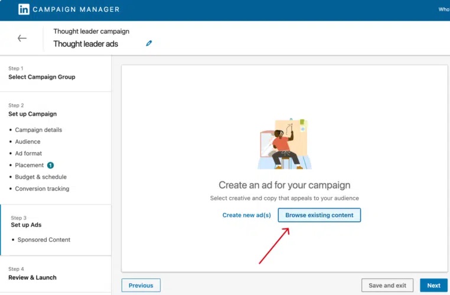Navigate to Placement settings
The width and height of the screenshot is (450, 295).
tap(30, 165)
